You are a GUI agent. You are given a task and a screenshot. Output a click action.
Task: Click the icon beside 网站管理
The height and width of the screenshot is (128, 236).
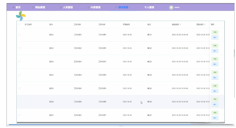point(33,7)
